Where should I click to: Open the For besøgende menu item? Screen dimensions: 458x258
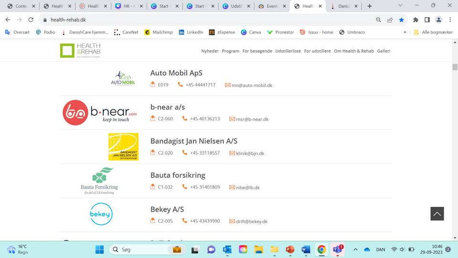(257, 51)
